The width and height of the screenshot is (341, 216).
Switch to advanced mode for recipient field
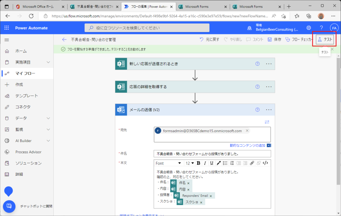coord(267,122)
